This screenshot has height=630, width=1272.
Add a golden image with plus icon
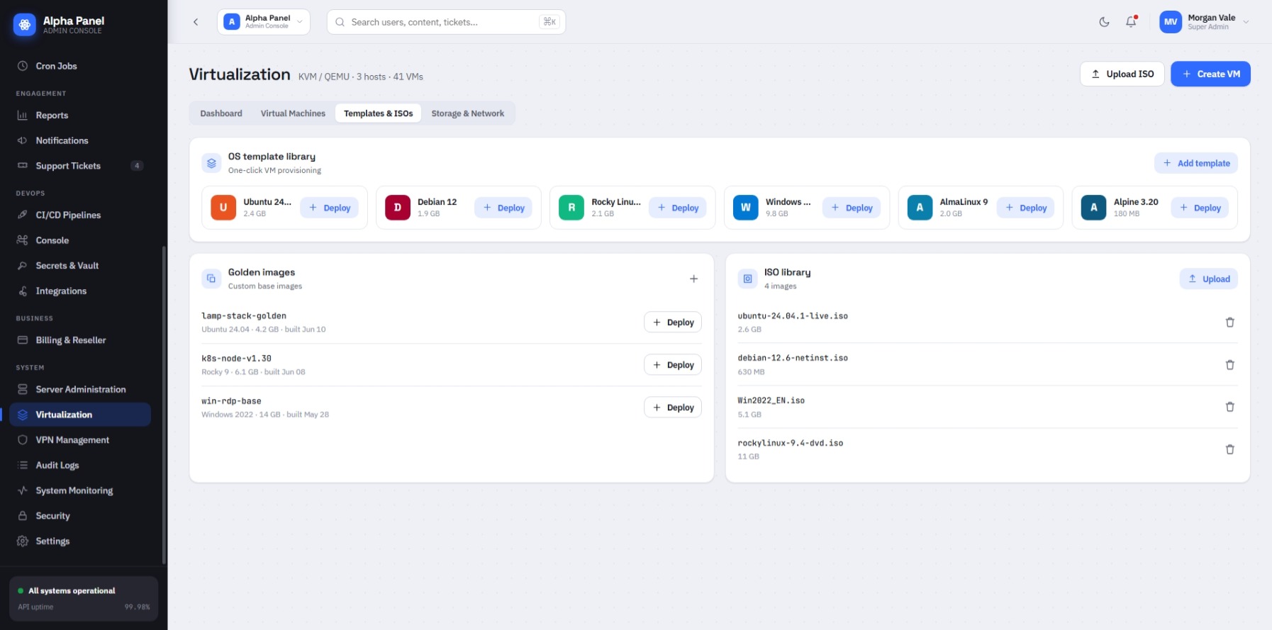point(693,279)
